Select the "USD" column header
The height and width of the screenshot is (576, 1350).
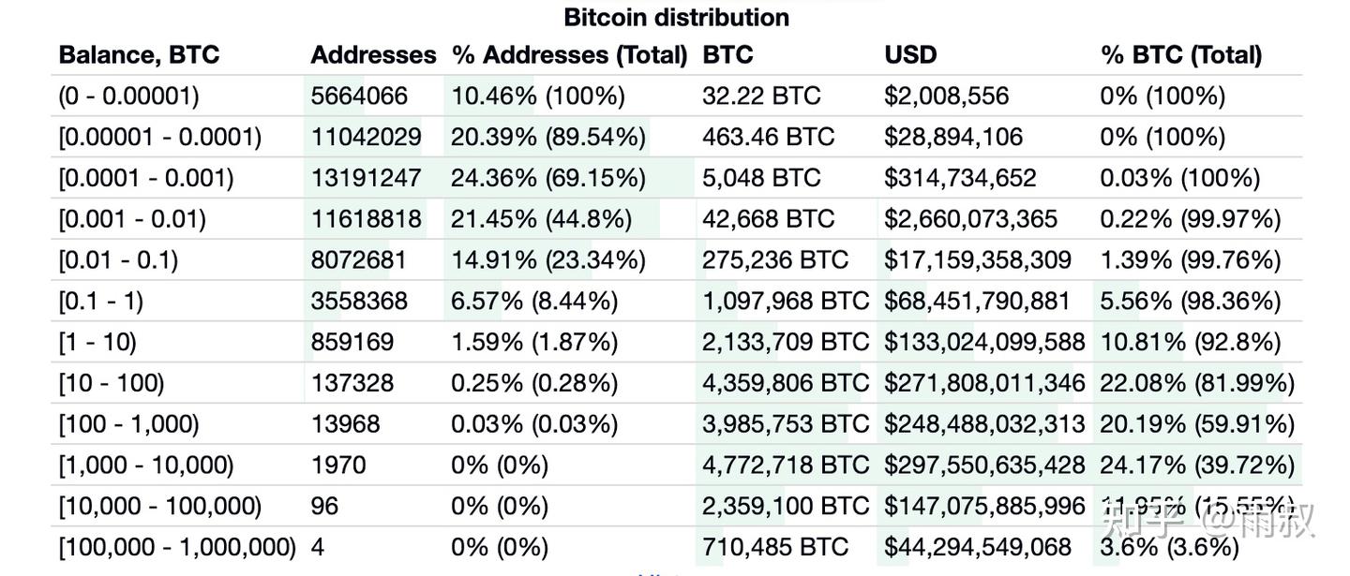click(x=910, y=54)
